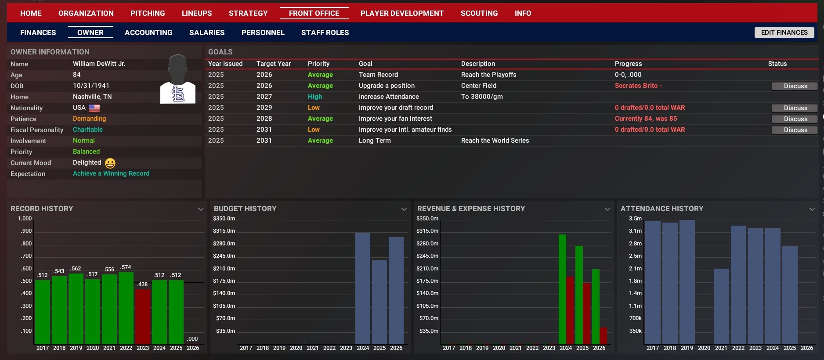Viewport: 824px width, 360px height.
Task: Expand the Record History dropdown chevron
Action: 201,209
